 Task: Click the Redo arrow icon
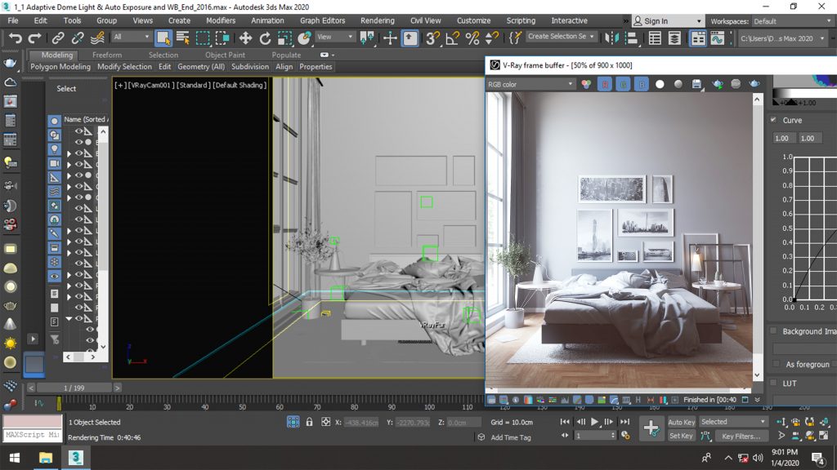click(x=34, y=38)
